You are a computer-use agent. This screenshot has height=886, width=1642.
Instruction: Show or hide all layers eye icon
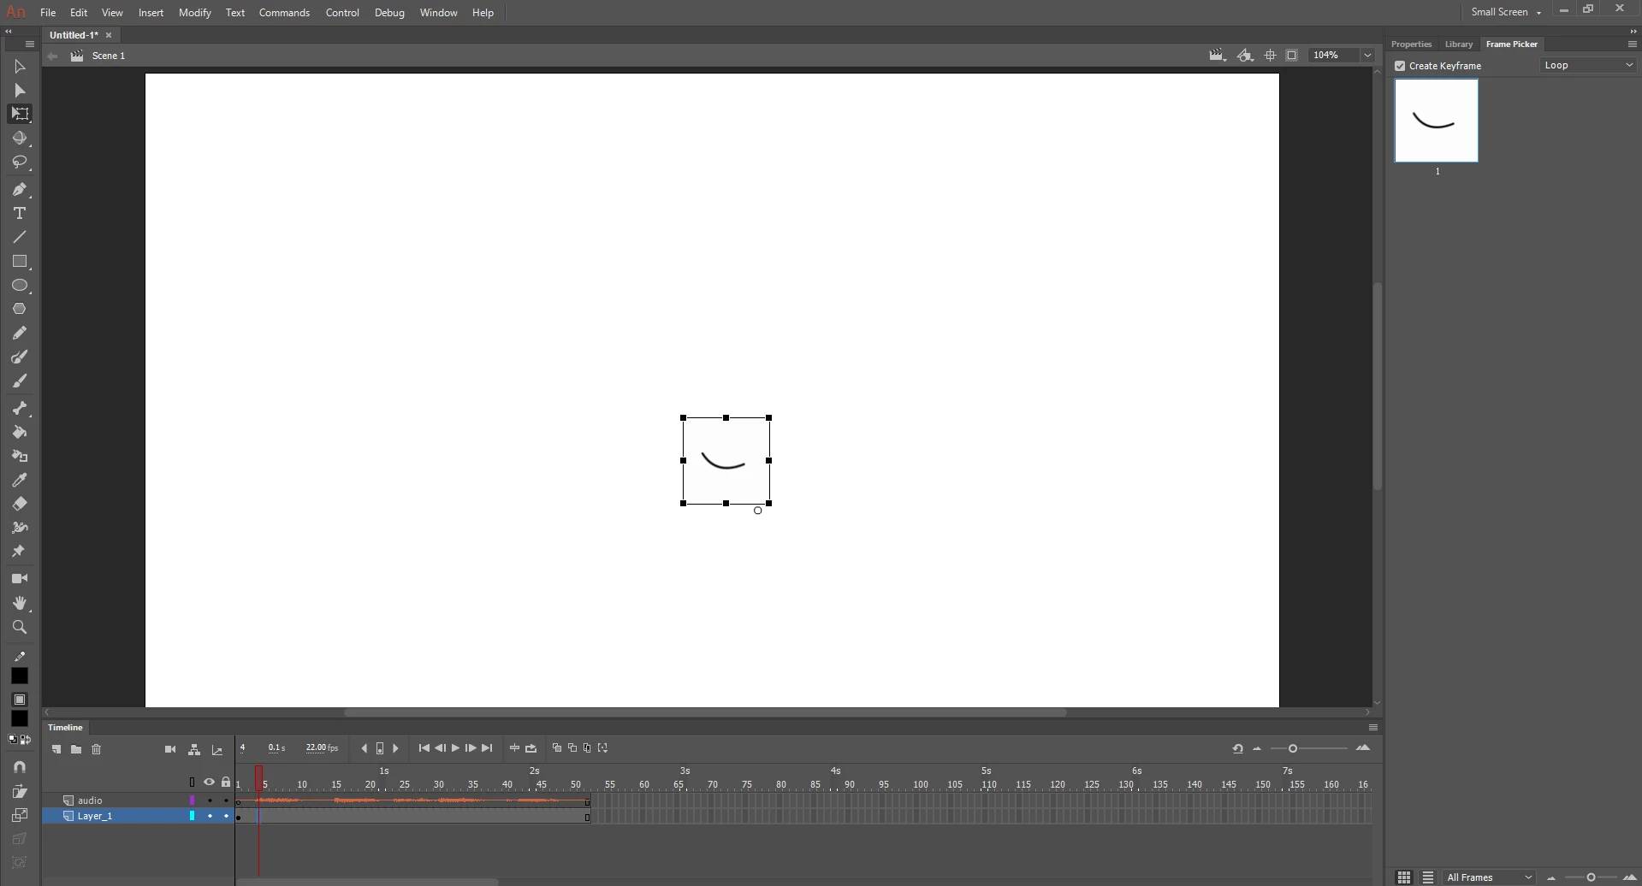click(x=209, y=782)
